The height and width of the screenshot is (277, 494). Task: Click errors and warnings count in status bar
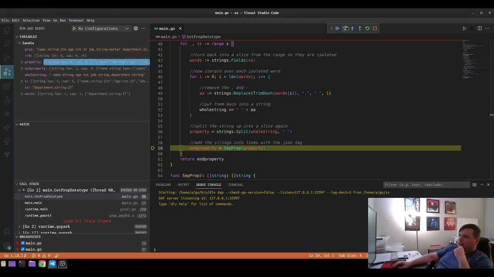(x=41, y=255)
